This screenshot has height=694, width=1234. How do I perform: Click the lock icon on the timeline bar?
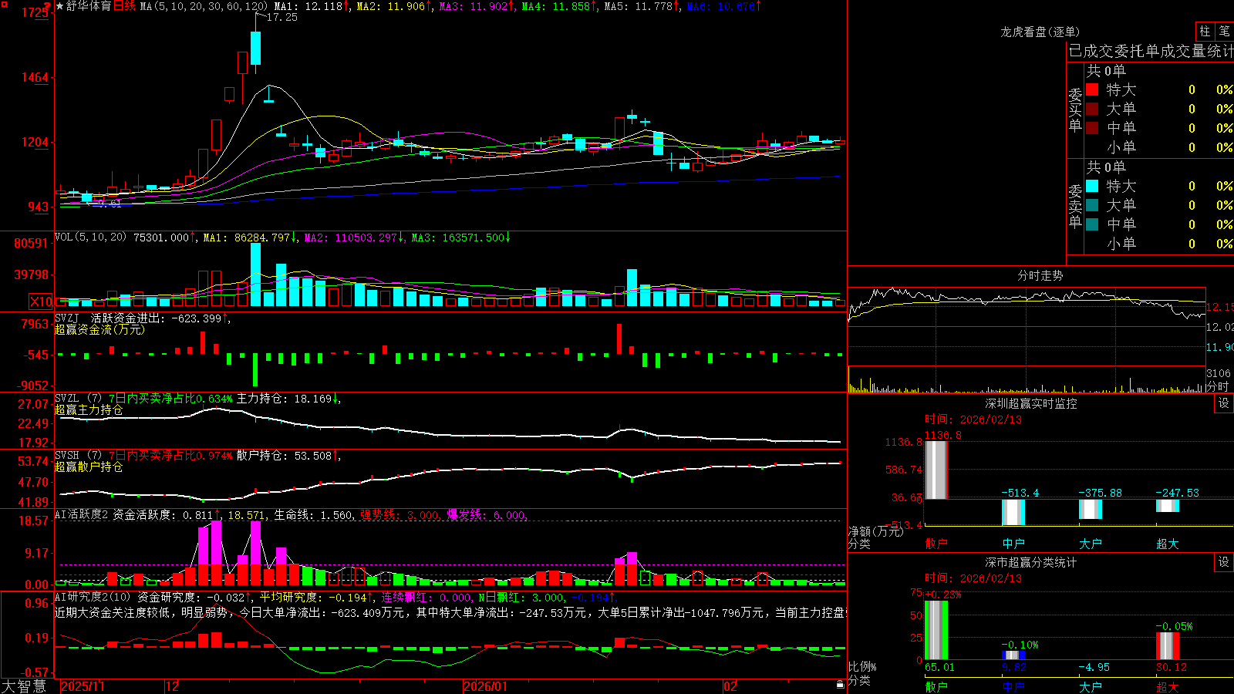[841, 685]
